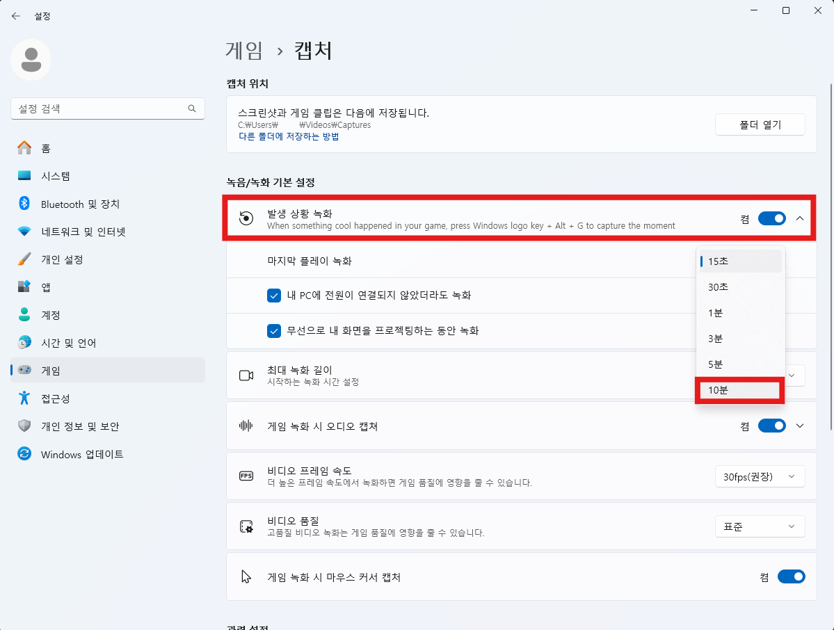The image size is (834, 630).
Task: Select 10분 from the duration list
Action: (740, 390)
